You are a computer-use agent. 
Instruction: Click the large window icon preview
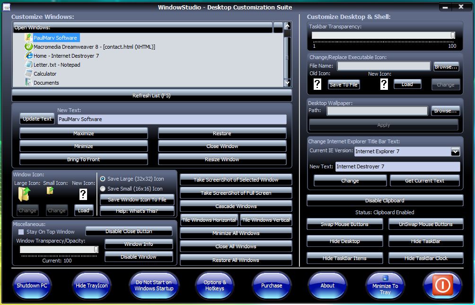click(24, 194)
